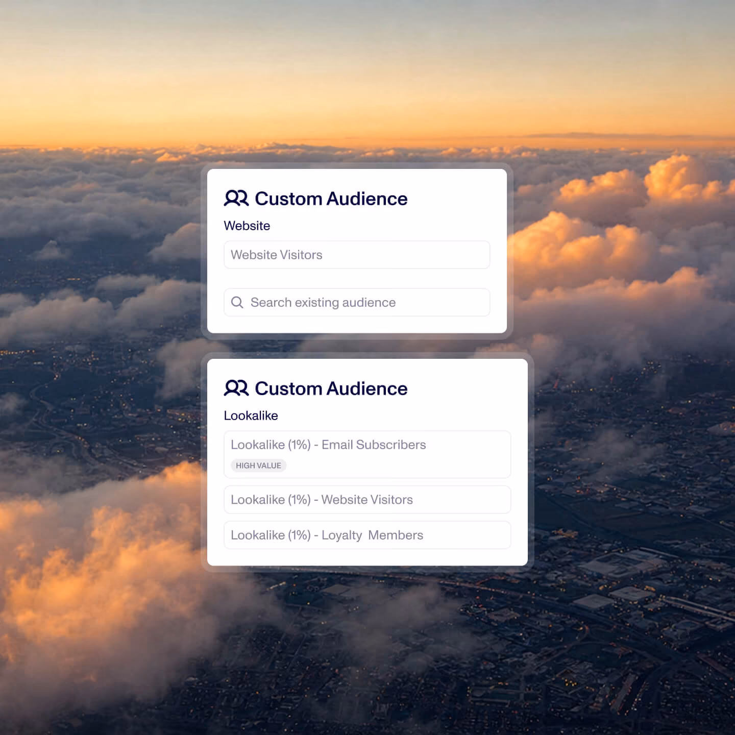This screenshot has height=735, width=735.
Task: Choose Lookalike (1%) - Website Visitors
Action: click(367, 499)
